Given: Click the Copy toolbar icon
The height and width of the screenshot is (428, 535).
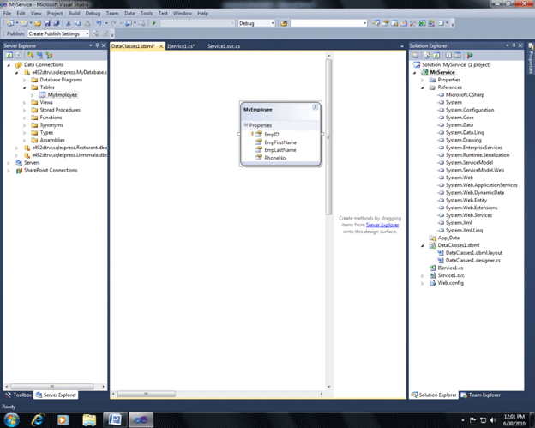Looking at the screenshot, I should click(78, 23).
